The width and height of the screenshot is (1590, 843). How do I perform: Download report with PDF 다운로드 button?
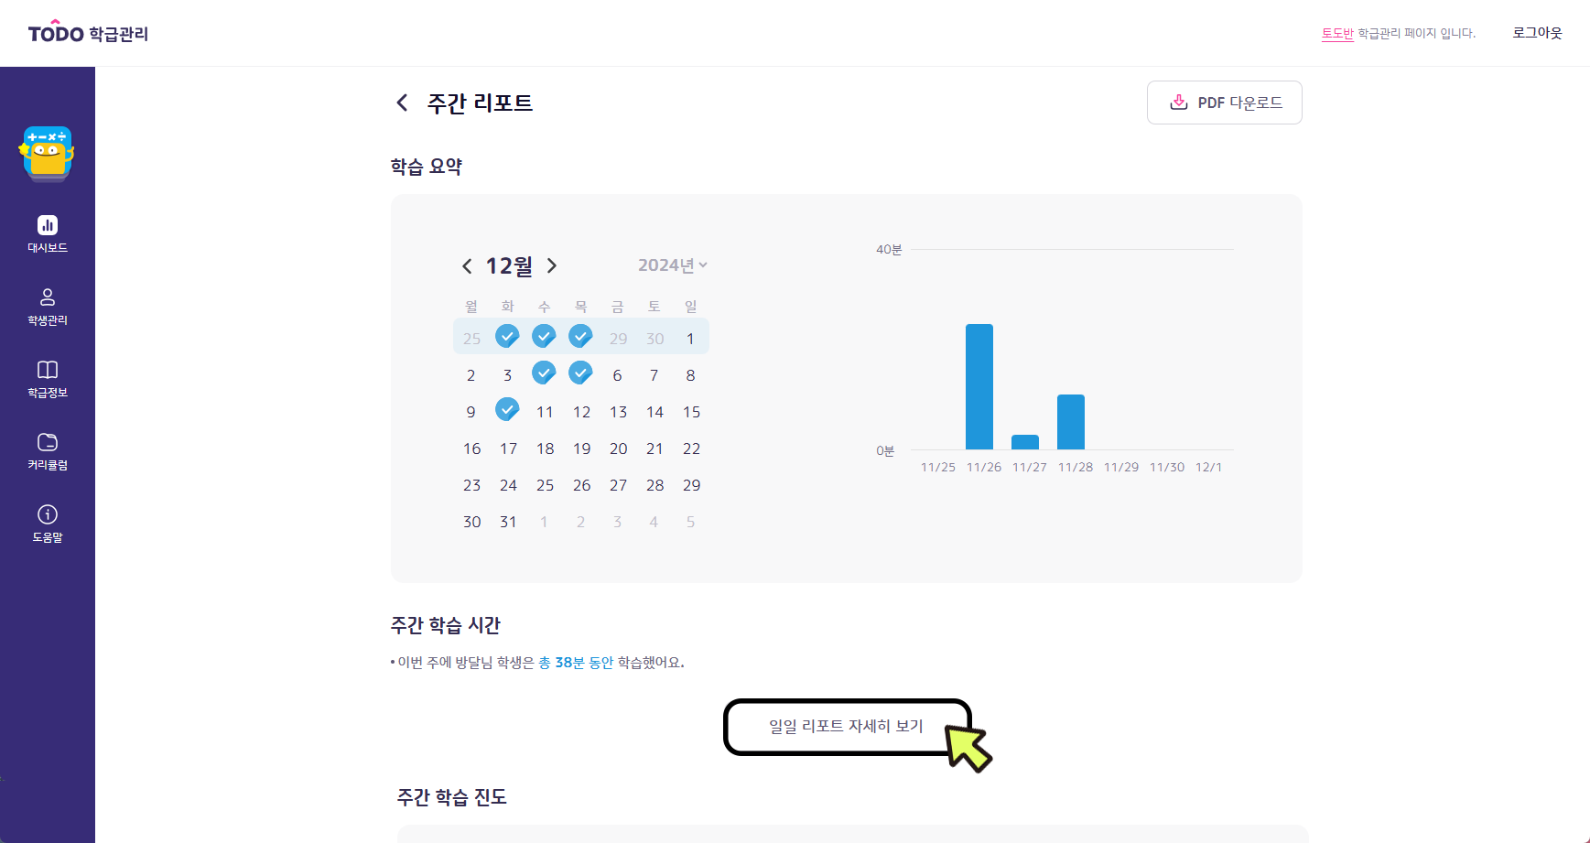tap(1224, 103)
